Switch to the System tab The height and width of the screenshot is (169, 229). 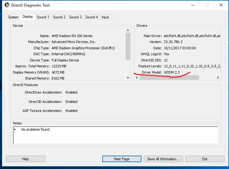point(13,17)
